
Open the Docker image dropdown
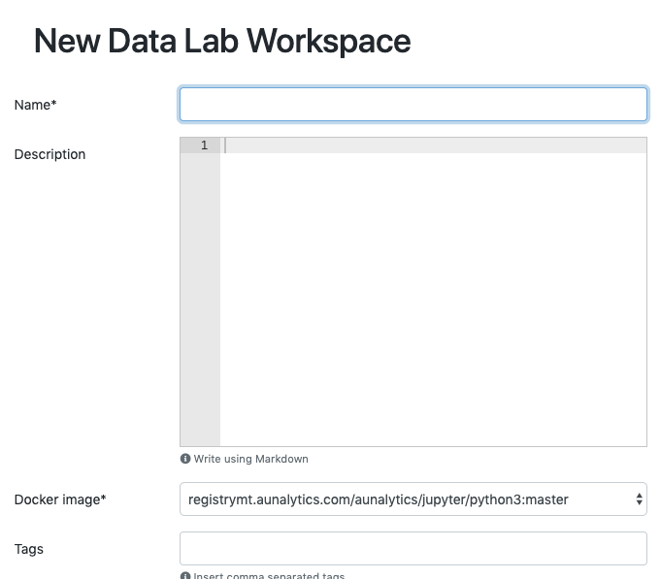(413, 499)
